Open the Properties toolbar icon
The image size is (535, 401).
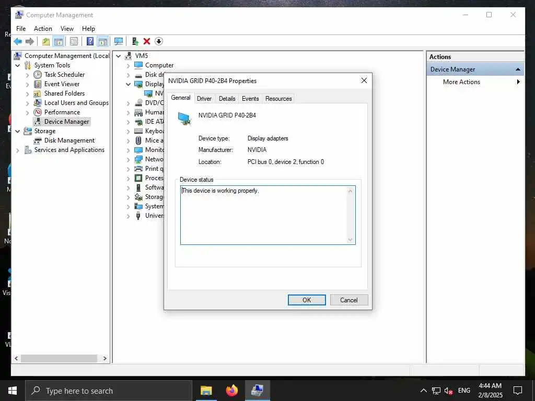(x=74, y=41)
